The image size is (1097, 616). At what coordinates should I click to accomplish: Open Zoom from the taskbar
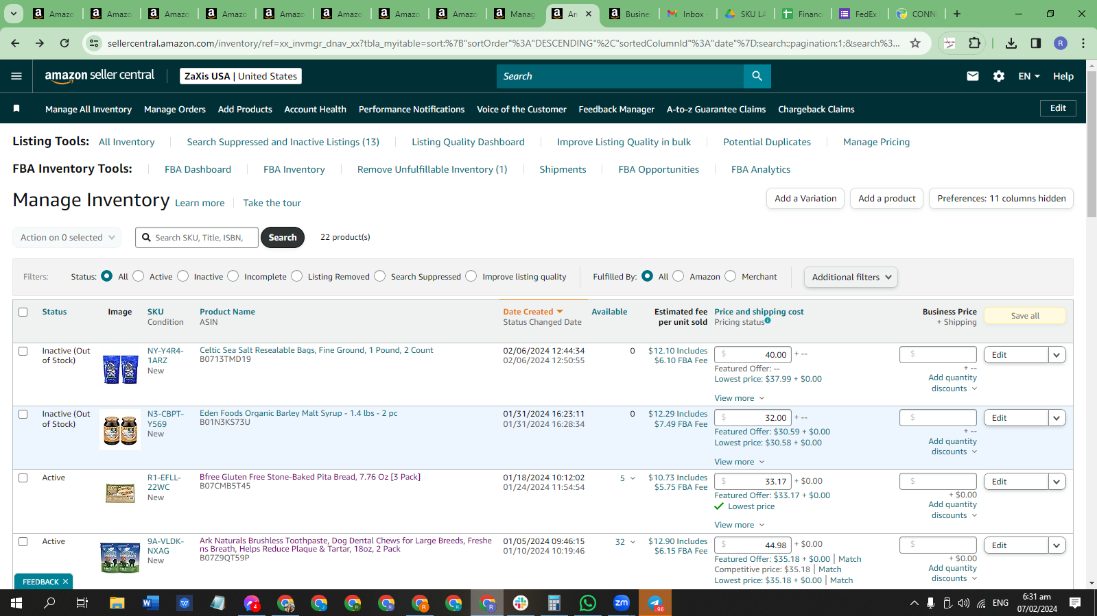(x=622, y=603)
